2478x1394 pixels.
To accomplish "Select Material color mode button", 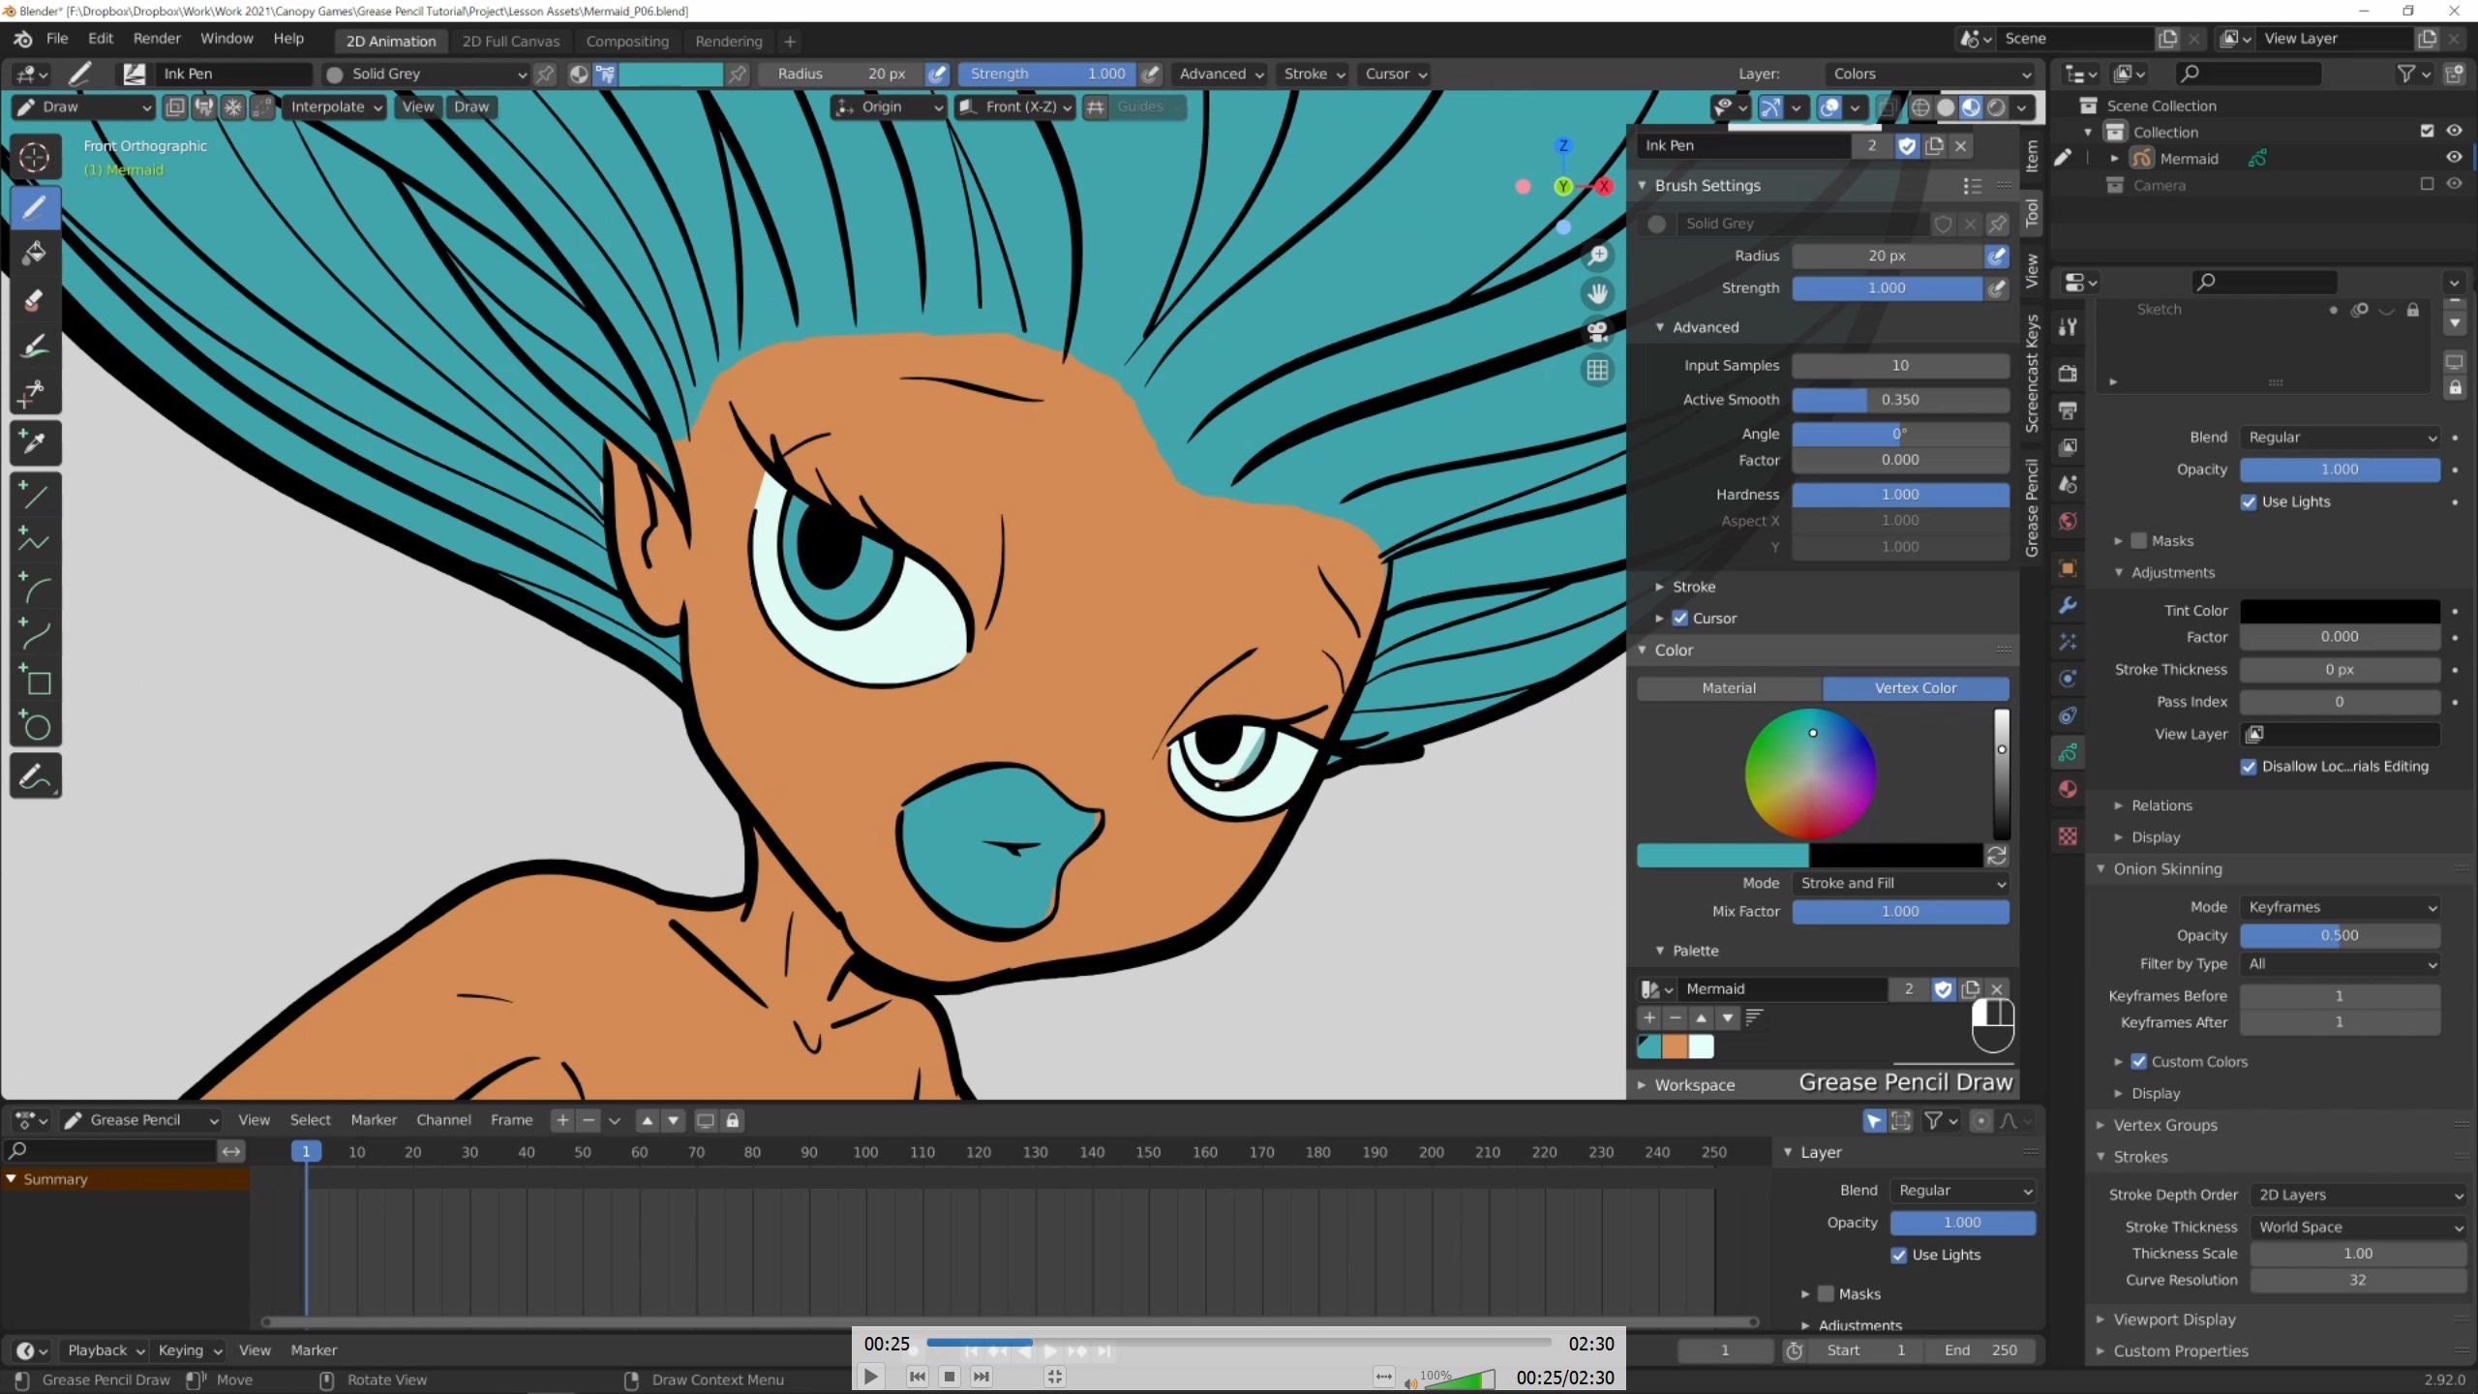I will pyautogui.click(x=1729, y=687).
